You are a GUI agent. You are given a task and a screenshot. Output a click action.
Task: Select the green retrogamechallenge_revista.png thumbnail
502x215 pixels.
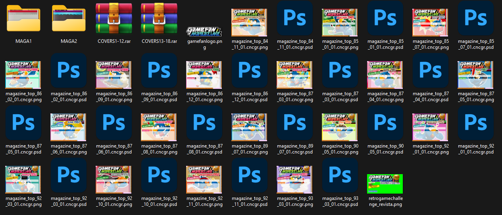[x=385, y=184]
